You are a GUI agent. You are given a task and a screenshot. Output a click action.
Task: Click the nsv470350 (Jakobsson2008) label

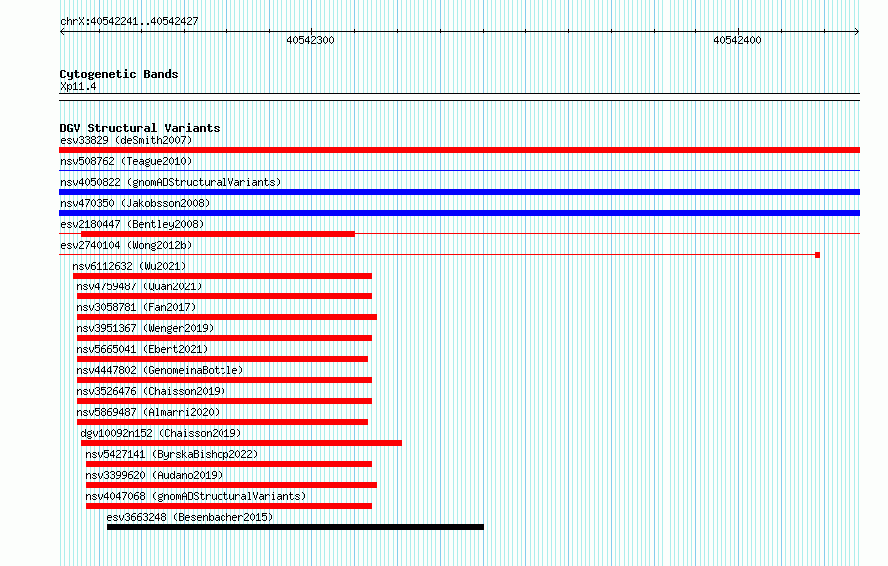[x=135, y=203]
